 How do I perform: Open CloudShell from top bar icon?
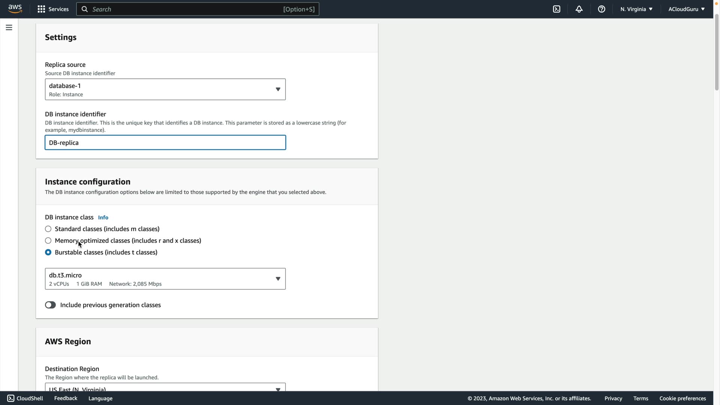click(x=556, y=9)
